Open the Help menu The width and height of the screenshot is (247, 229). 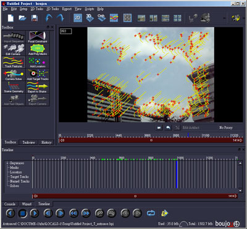(x=100, y=9)
